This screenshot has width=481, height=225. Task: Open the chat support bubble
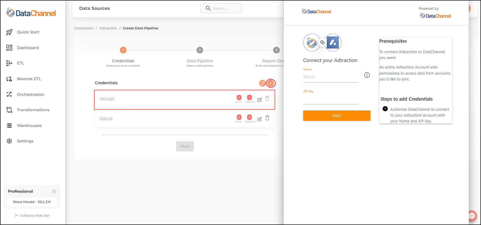pos(472,216)
